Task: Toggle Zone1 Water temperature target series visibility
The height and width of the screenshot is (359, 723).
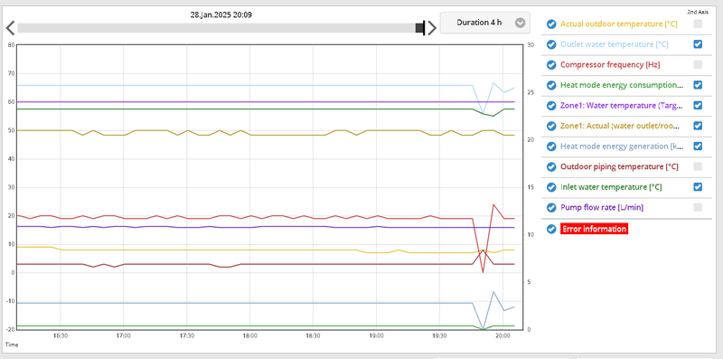Action: 551,105
